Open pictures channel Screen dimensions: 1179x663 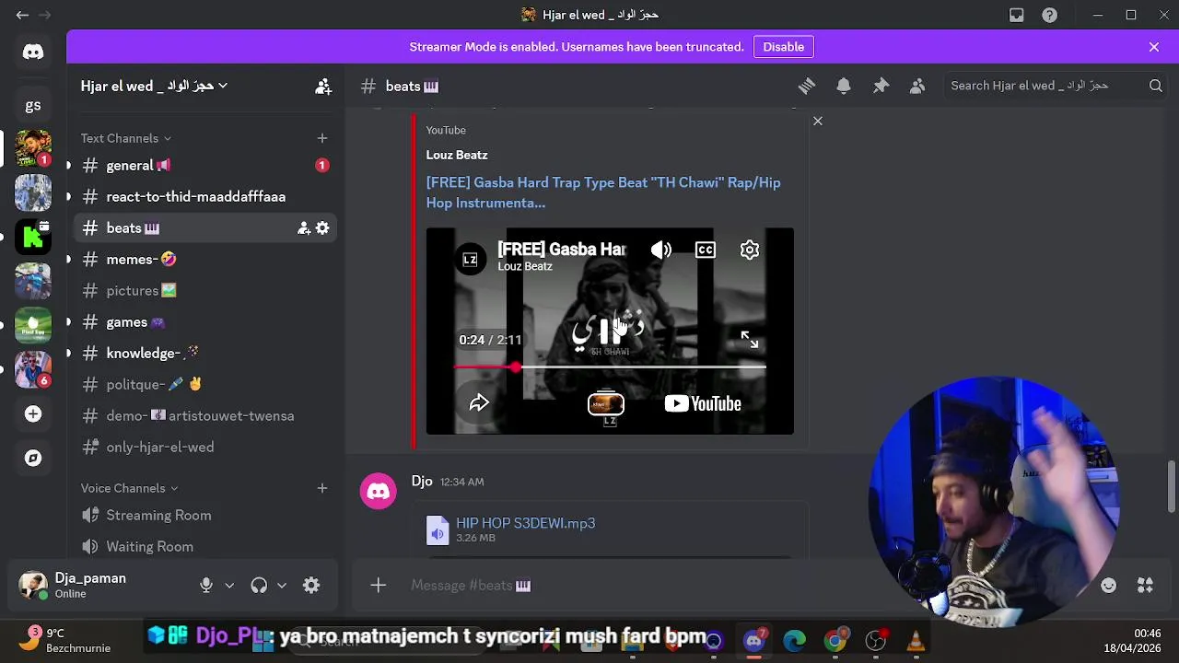point(204,291)
